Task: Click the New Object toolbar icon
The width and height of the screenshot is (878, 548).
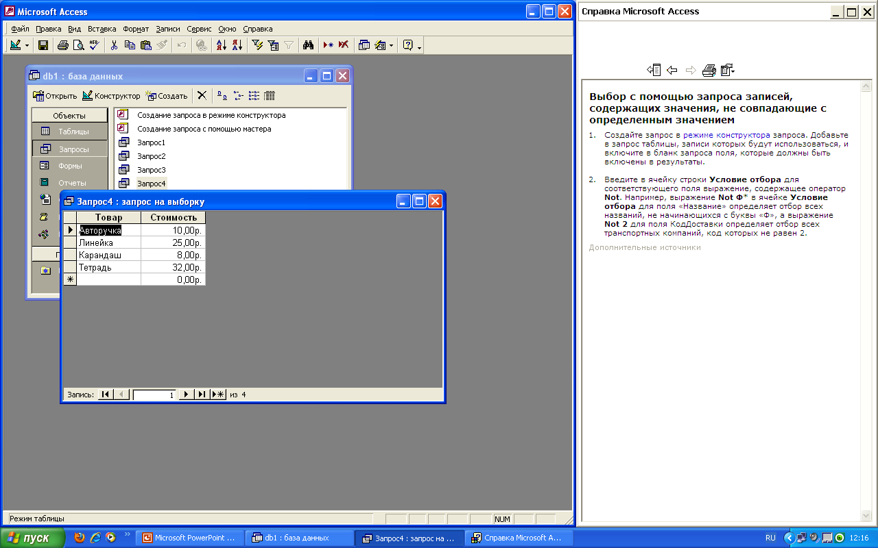Action: [x=381, y=45]
